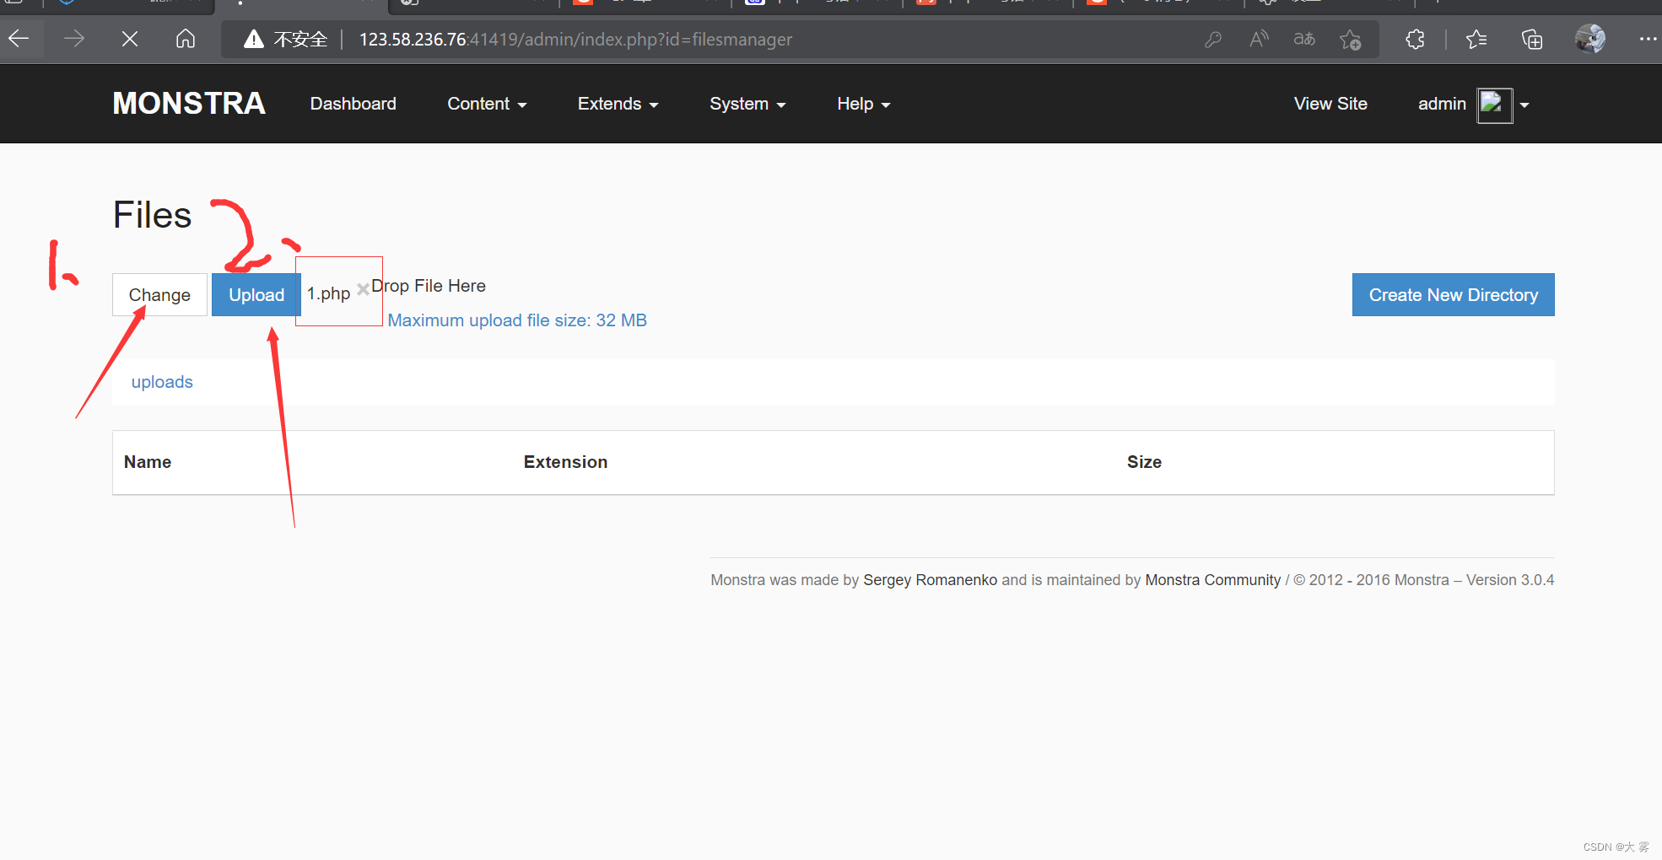Click the Maximum upload file size text
Image resolution: width=1662 pixels, height=860 pixels.
coord(517,320)
